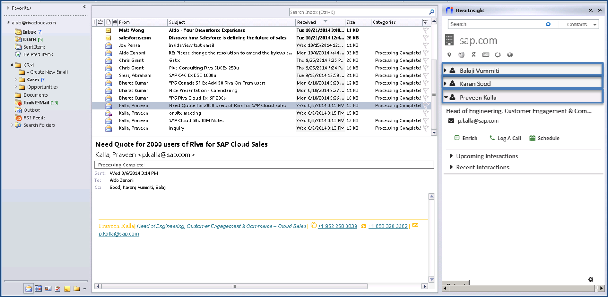Switch to the Outlook Calendar view
The height and width of the screenshot is (297, 608).
click(x=38, y=289)
